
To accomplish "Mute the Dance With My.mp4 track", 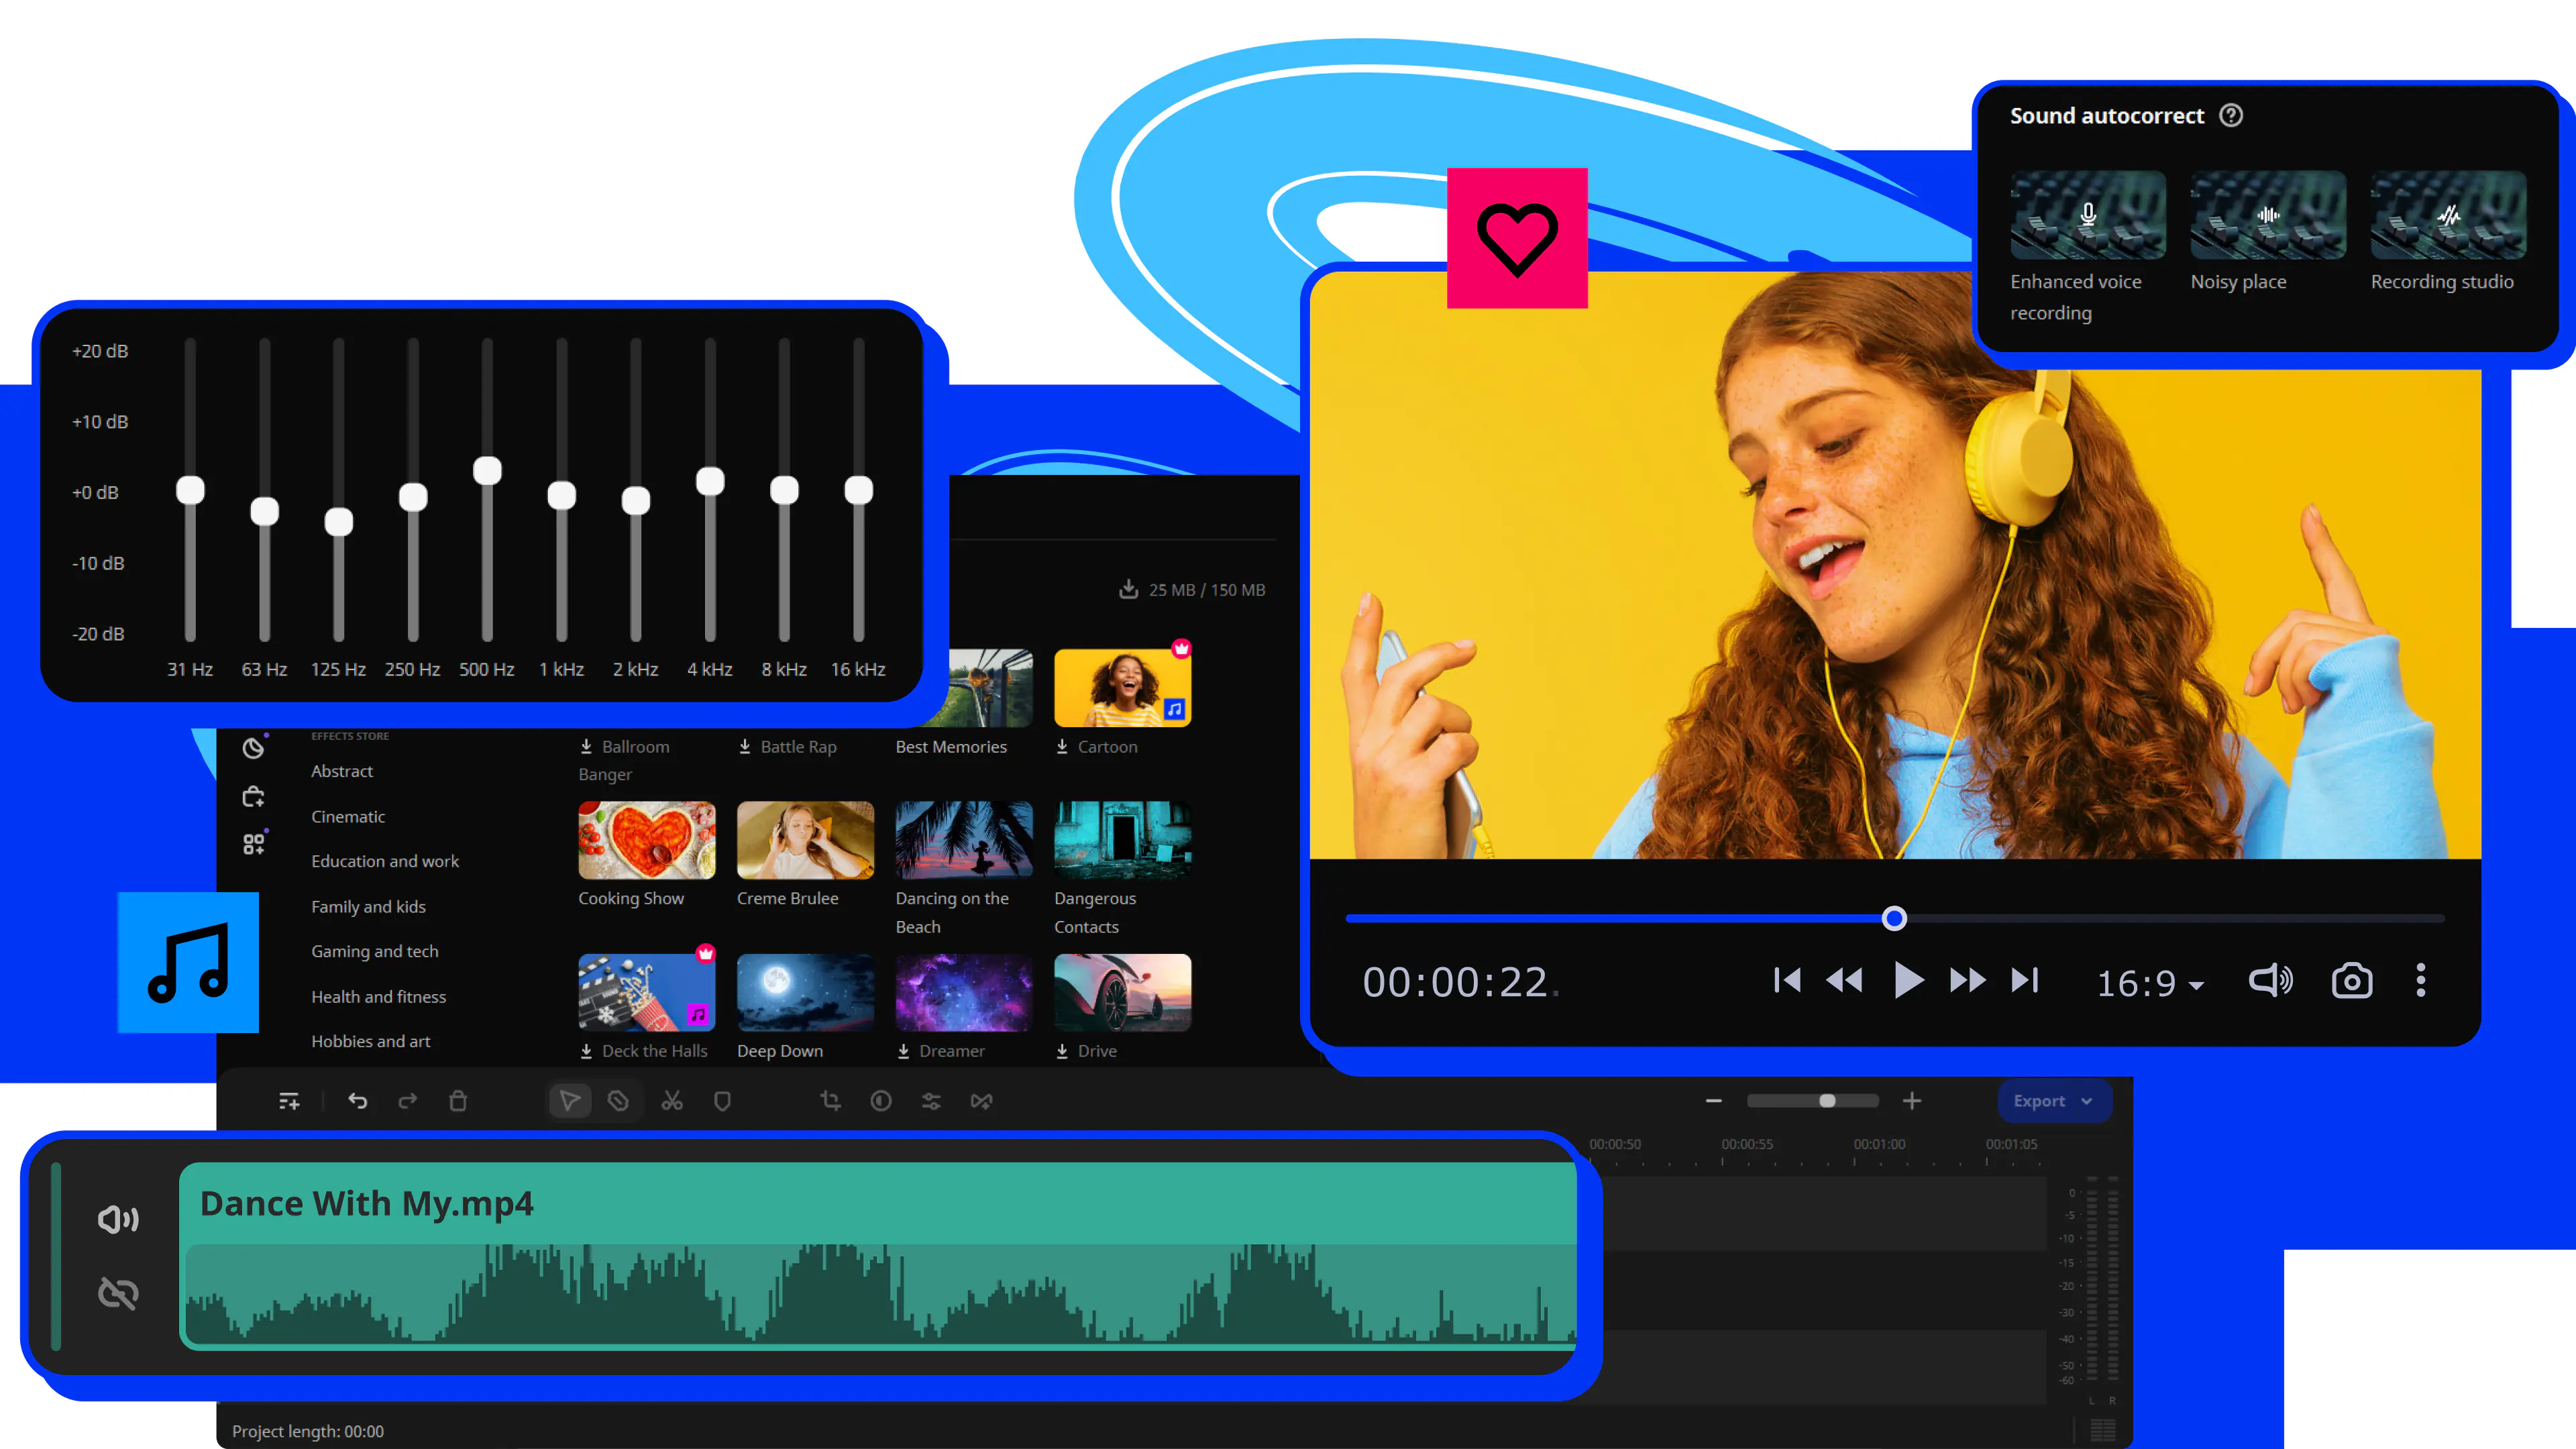I will click(118, 1219).
